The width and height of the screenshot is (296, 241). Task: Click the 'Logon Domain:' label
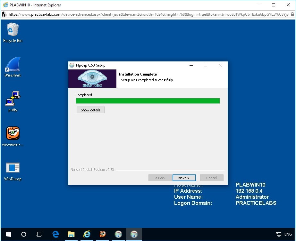pyautogui.click(x=193, y=203)
